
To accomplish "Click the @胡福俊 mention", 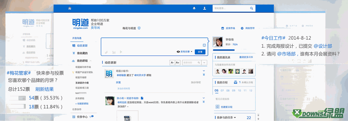I will [122, 75].
